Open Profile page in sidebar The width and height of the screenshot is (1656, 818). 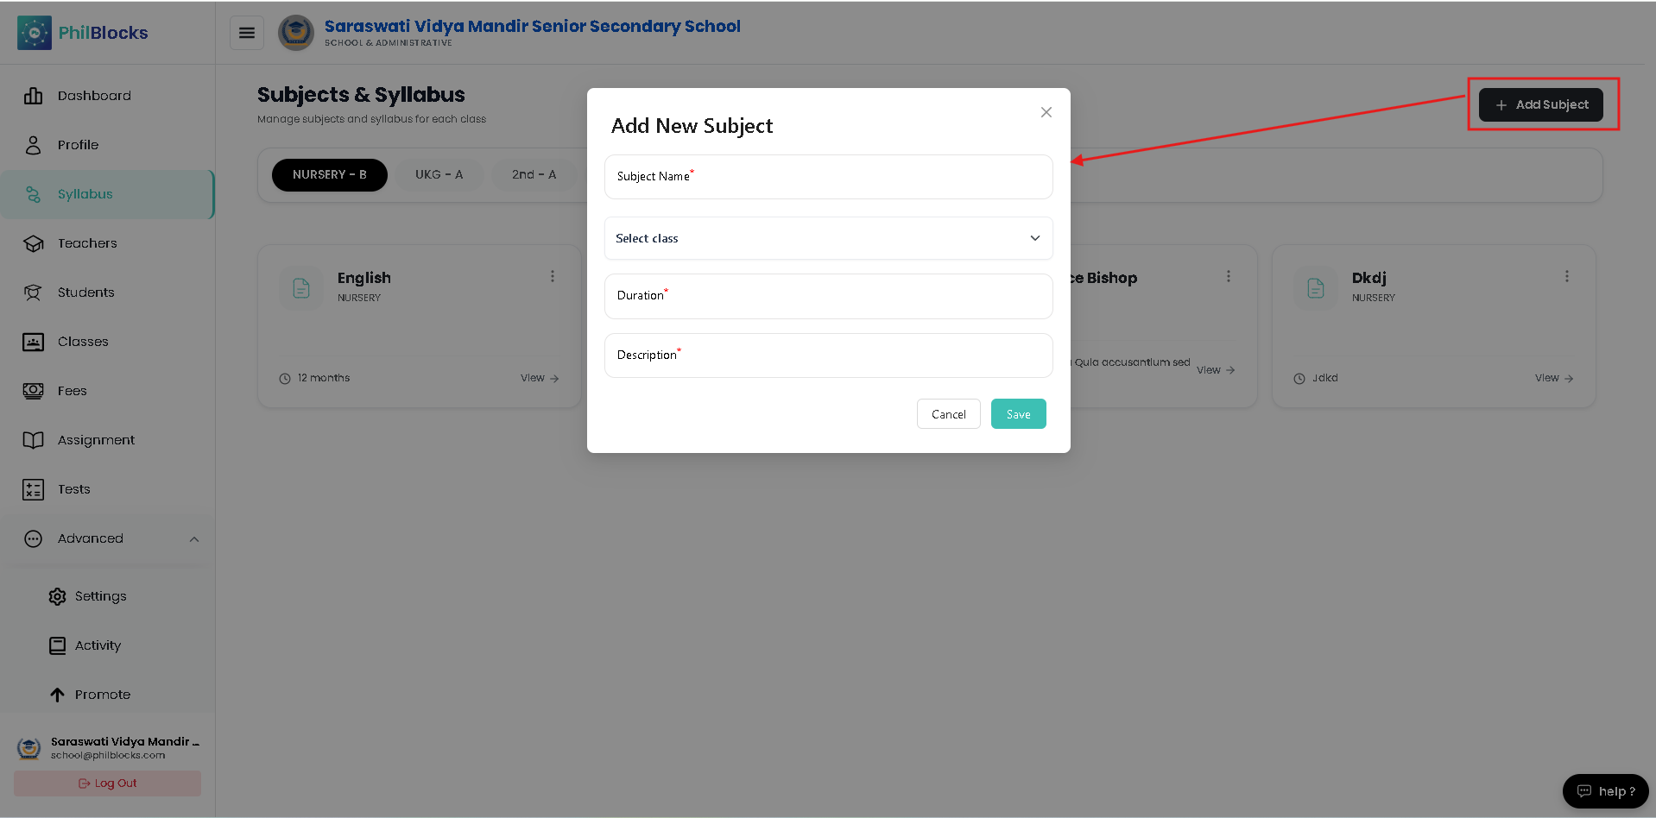(108, 145)
